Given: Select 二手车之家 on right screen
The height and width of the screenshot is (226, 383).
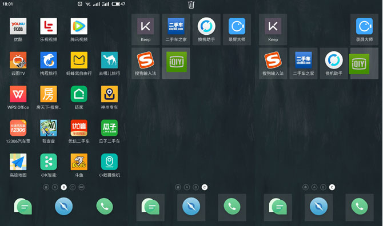Looking at the screenshot, I should 304,63.
